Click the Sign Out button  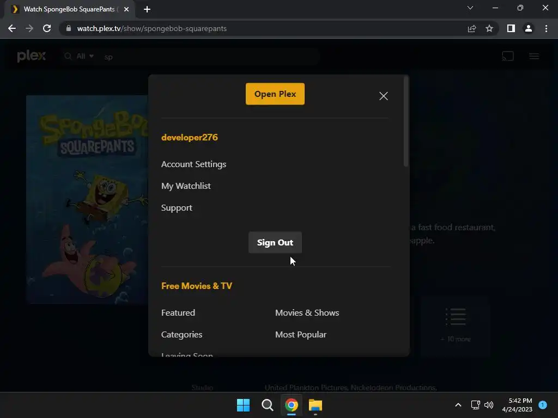tap(275, 242)
